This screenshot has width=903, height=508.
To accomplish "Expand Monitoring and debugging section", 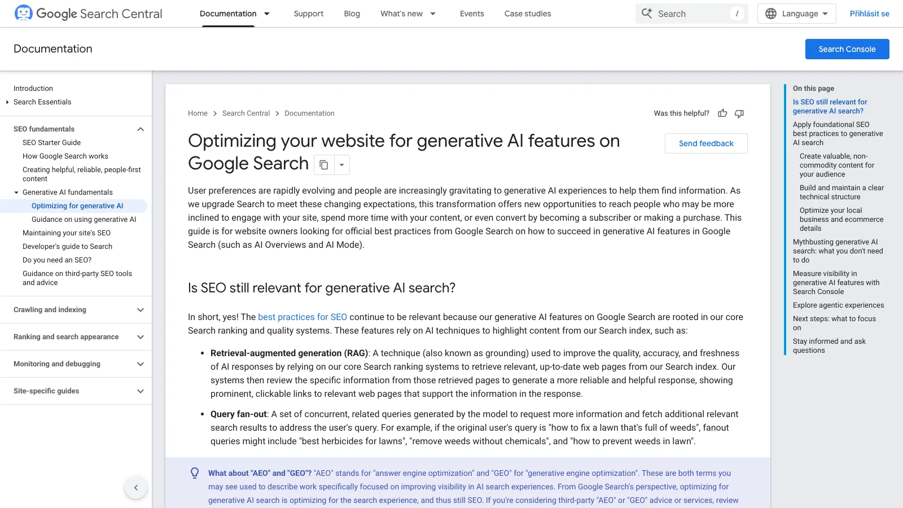I will 141,364.
